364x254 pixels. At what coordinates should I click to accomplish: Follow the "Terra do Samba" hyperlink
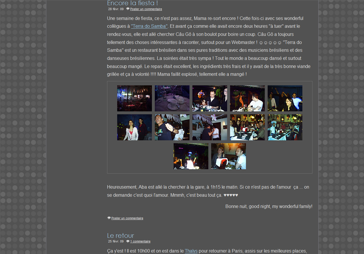[x=149, y=26]
